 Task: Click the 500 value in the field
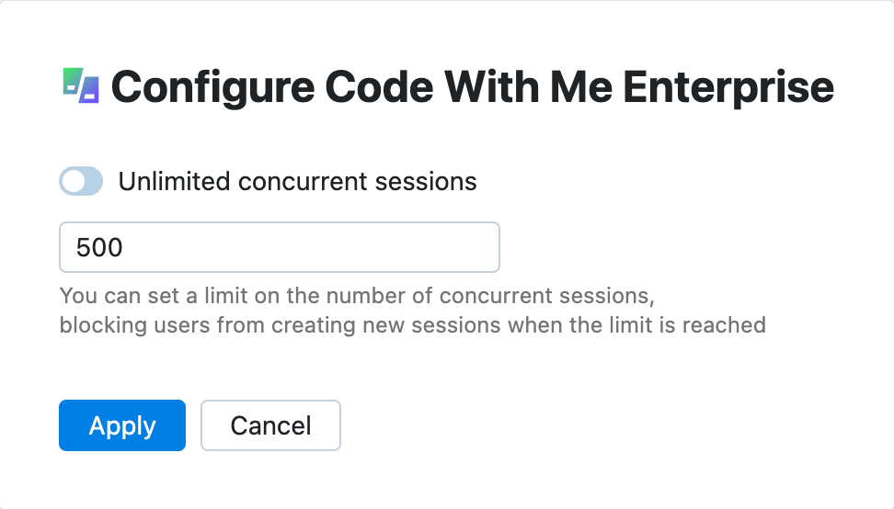[x=99, y=247]
